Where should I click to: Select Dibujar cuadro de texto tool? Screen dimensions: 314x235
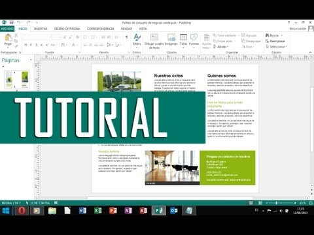[x=154, y=41]
